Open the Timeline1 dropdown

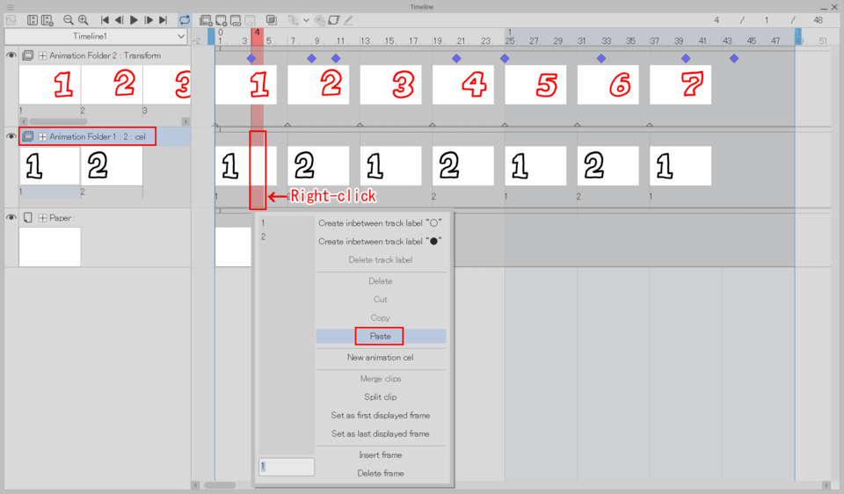click(x=95, y=37)
